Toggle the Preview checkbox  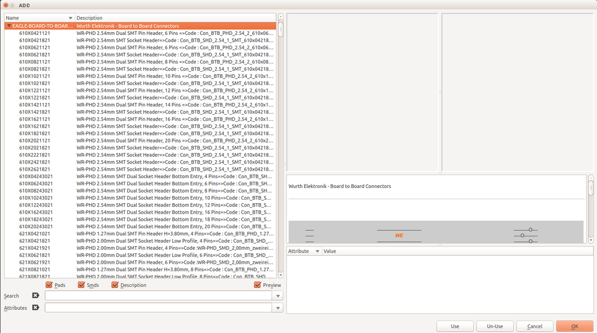click(257, 285)
